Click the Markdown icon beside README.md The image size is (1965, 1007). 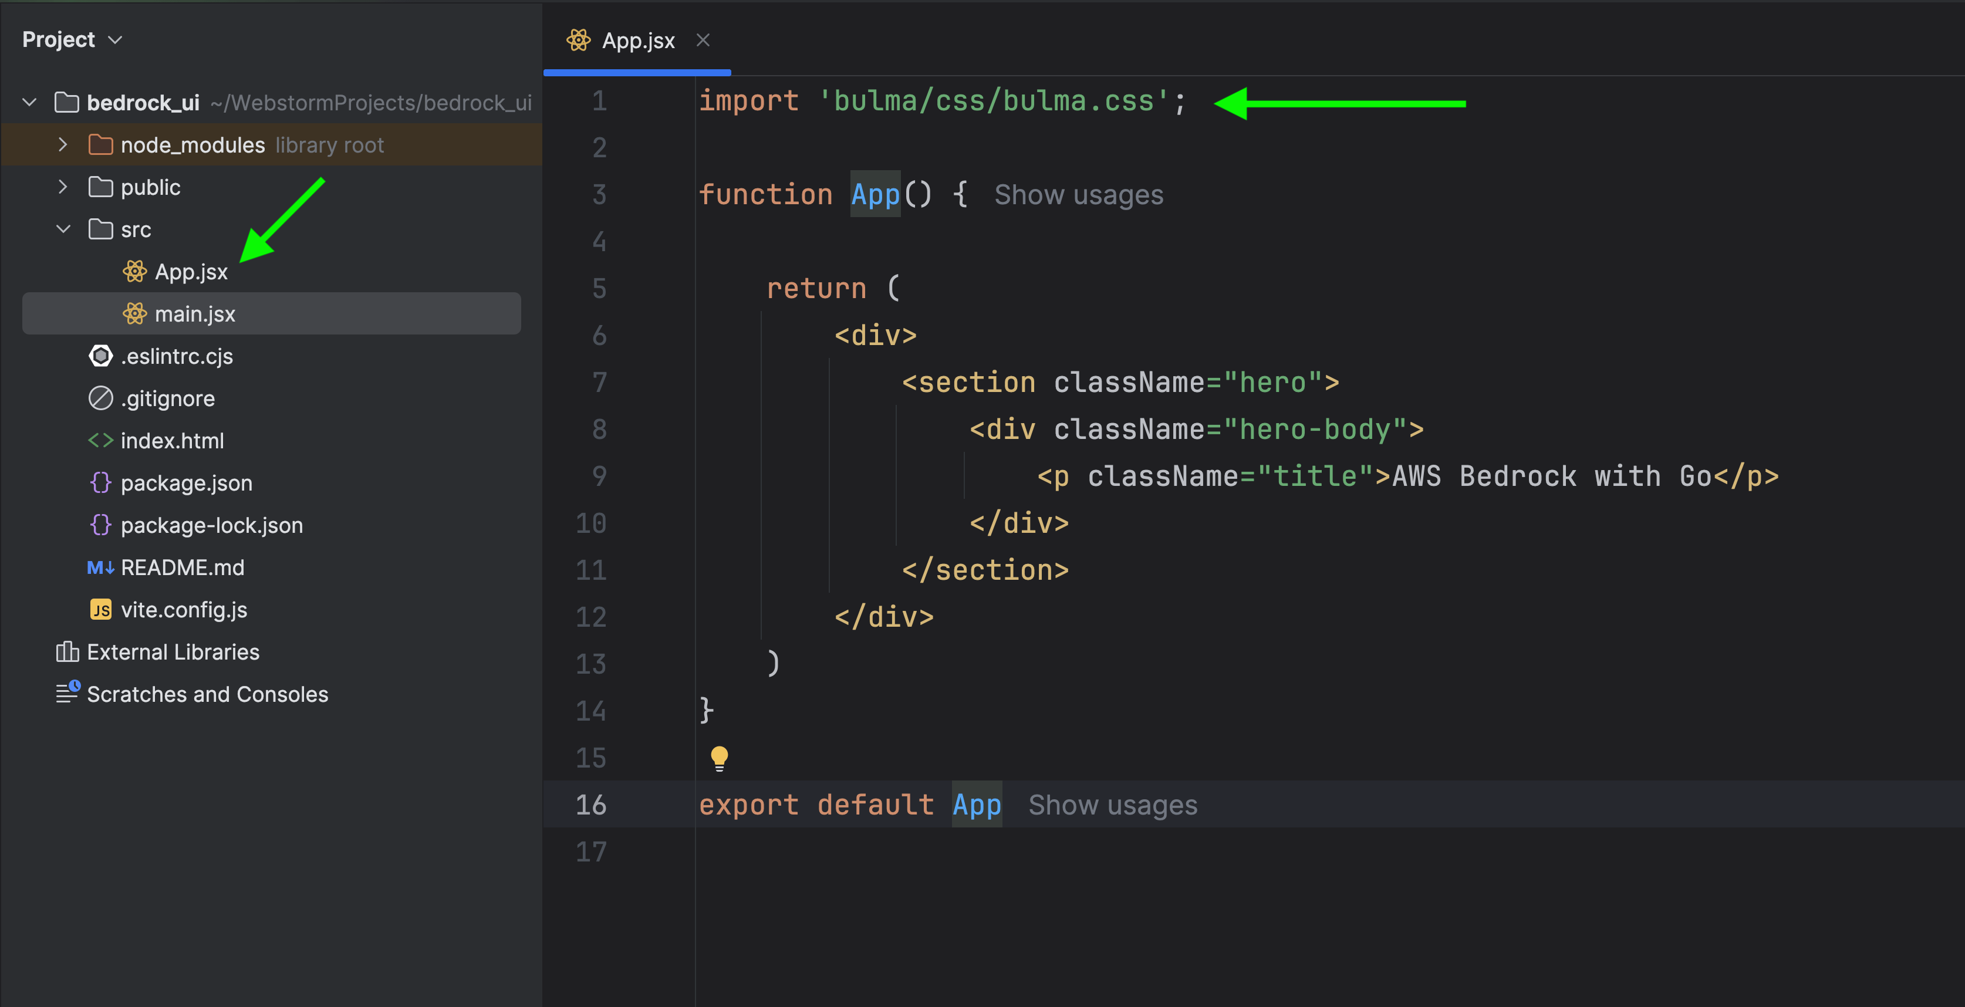click(x=101, y=567)
